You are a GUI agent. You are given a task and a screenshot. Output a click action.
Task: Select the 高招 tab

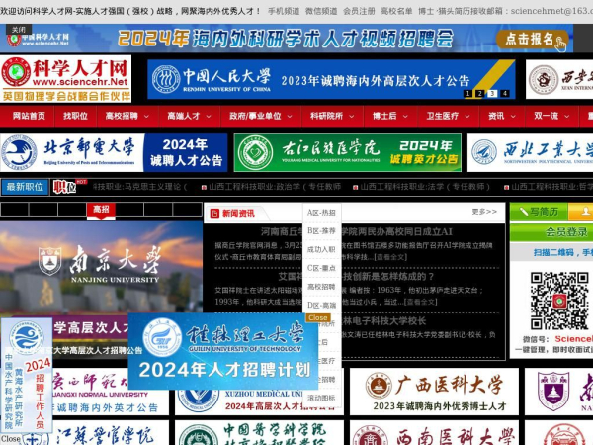coord(101,210)
